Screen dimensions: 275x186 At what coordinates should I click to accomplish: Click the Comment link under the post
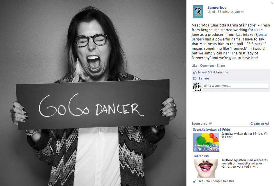(207, 65)
